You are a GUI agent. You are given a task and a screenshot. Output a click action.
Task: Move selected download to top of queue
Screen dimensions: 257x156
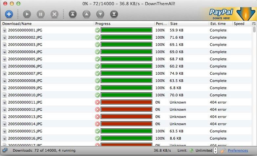pyautogui.click(x=73, y=14)
